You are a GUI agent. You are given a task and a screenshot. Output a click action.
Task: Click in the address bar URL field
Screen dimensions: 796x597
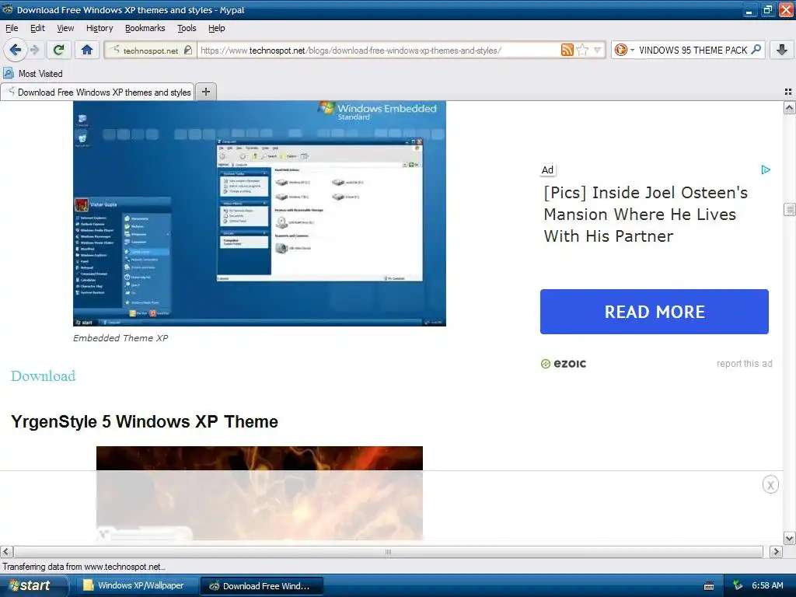(x=379, y=51)
